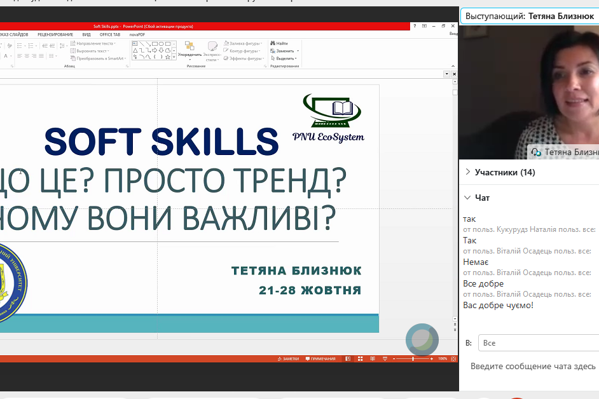Click the zoom slider in status bar
This screenshot has height=399, width=599.
[x=413, y=359]
